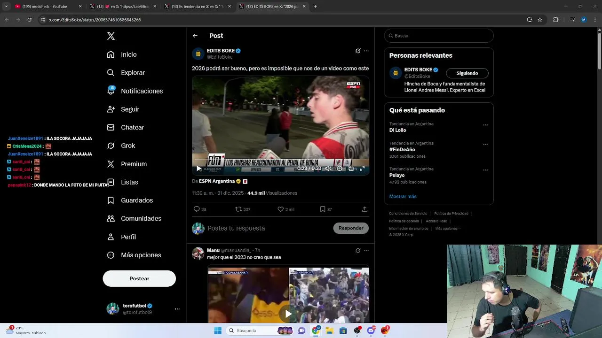The width and height of the screenshot is (602, 338).
Task: Open Inicio from the X sidebar
Action: [x=122, y=54]
